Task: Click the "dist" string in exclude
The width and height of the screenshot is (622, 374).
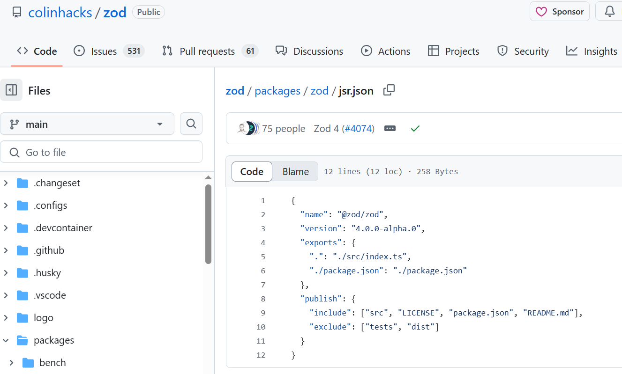Action: coord(420,327)
